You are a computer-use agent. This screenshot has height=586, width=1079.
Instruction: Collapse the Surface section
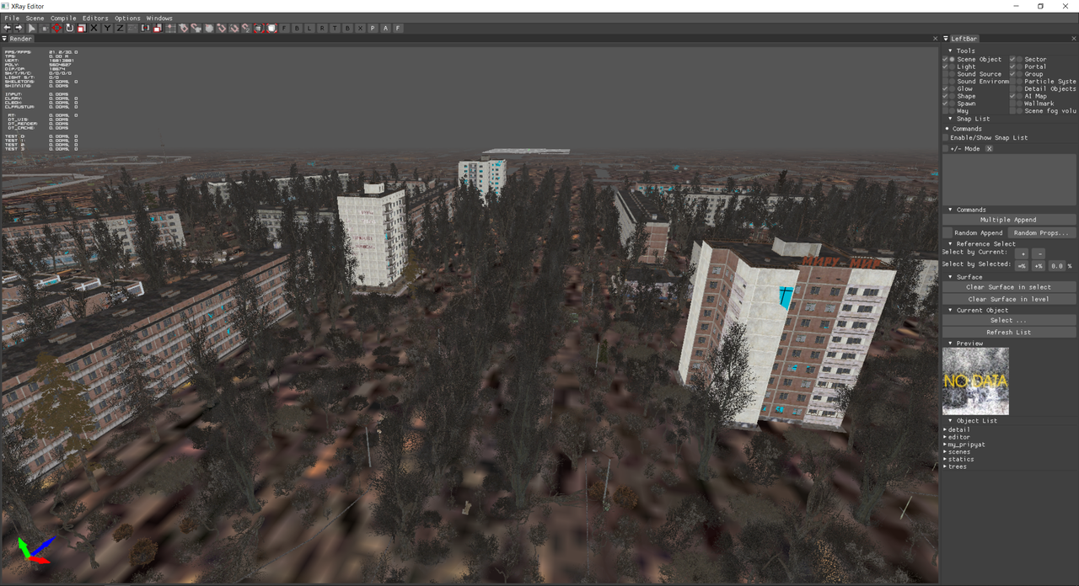pyautogui.click(x=951, y=277)
